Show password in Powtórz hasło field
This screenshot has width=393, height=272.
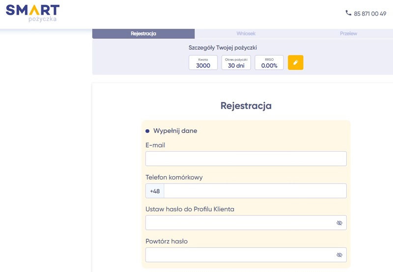click(339, 255)
